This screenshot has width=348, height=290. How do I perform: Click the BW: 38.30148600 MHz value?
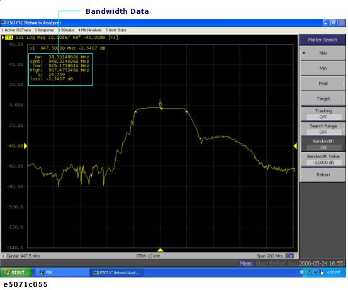(69, 57)
